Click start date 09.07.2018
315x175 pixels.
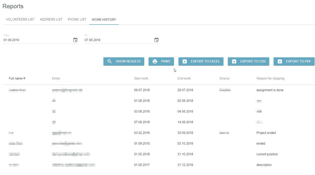coord(142,90)
